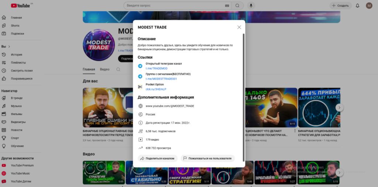Click the www.youtube.com/@MODEST_TRADE text

tap(170, 106)
